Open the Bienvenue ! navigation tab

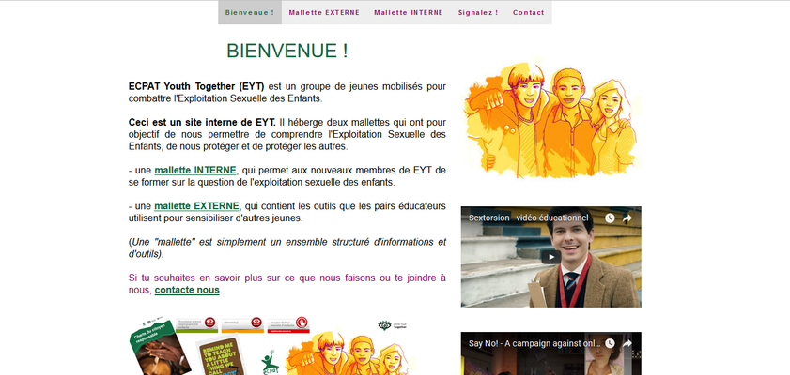249,12
